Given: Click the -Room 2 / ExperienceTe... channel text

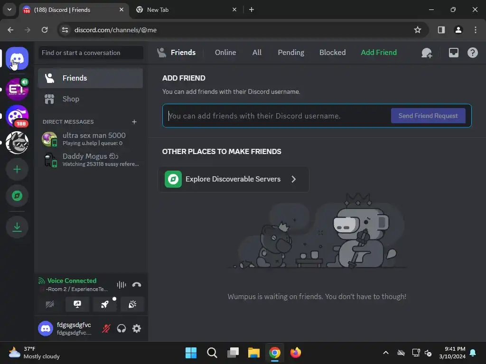Looking at the screenshot, I should click(x=76, y=289).
